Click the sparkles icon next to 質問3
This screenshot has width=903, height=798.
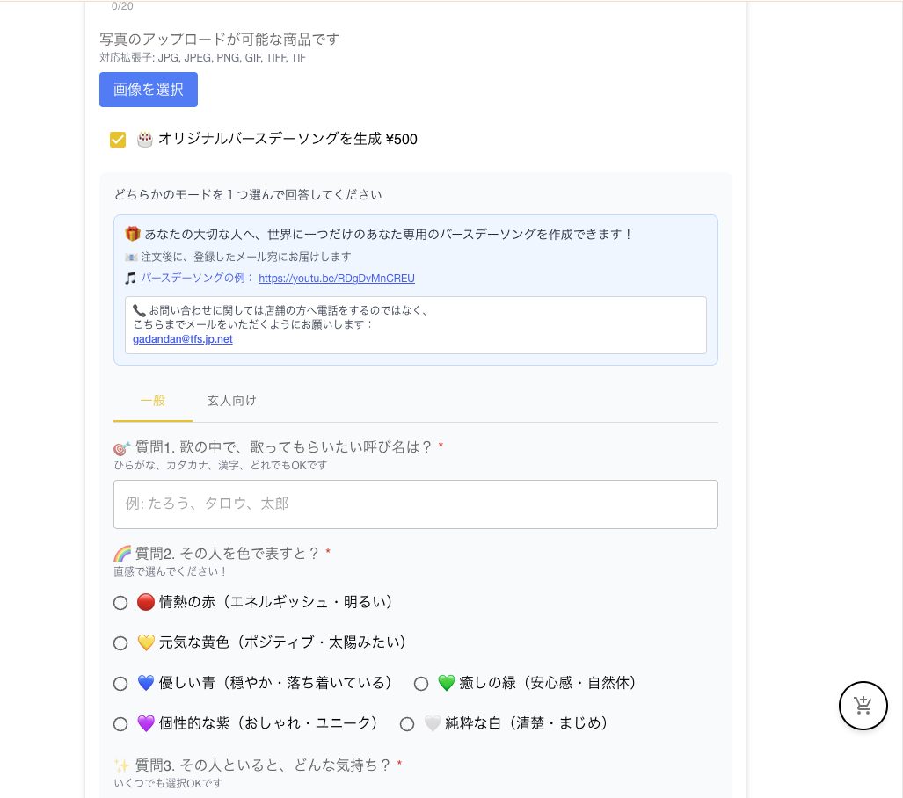coord(122,765)
